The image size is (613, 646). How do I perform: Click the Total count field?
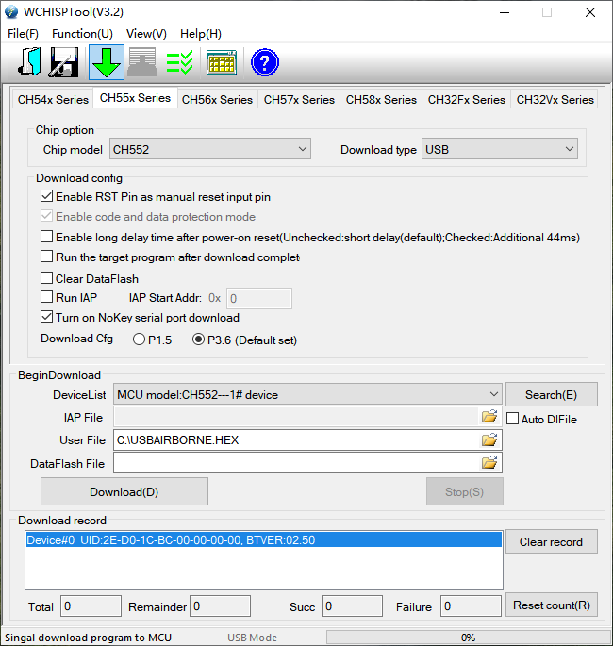(91, 605)
